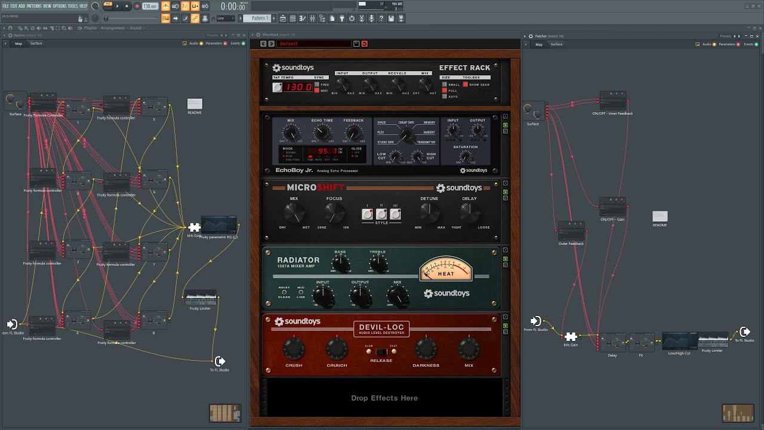Image resolution: width=764 pixels, height=430 pixels.
Task: Open the FILE menu
Action: tap(5, 6)
